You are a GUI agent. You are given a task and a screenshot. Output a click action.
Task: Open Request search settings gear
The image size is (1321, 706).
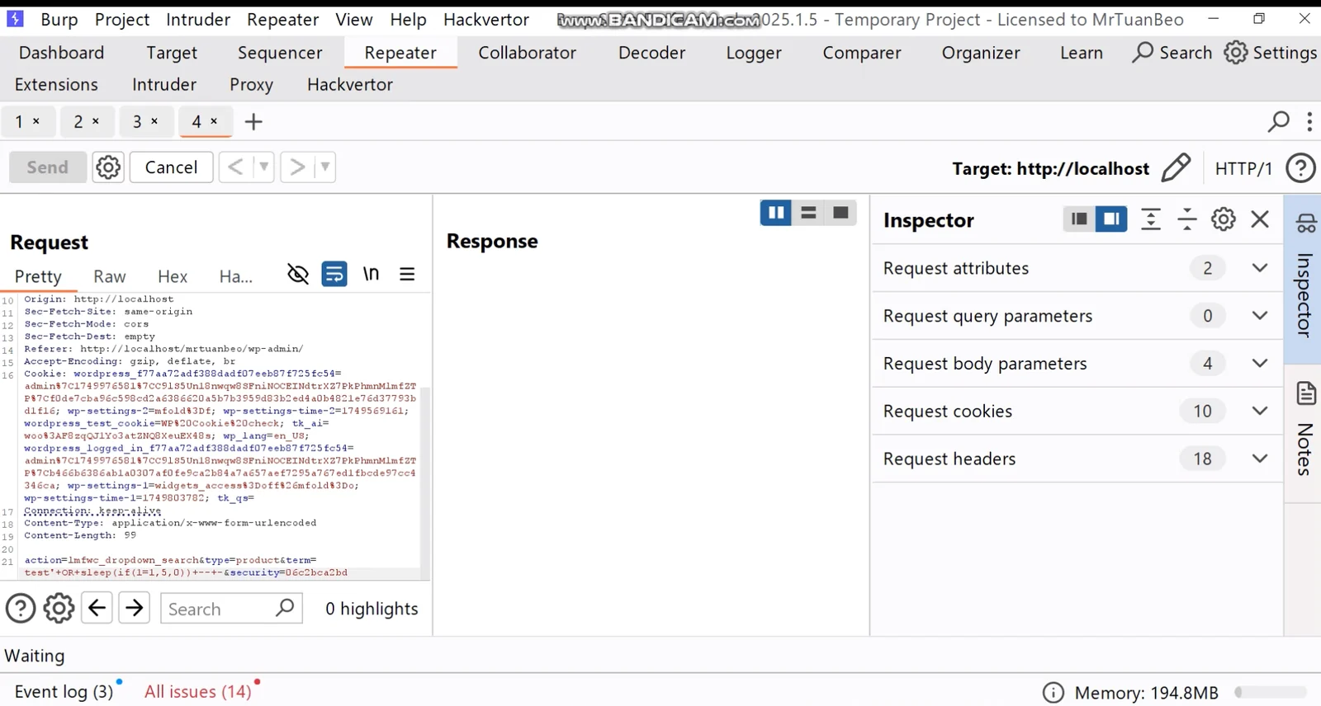(59, 609)
